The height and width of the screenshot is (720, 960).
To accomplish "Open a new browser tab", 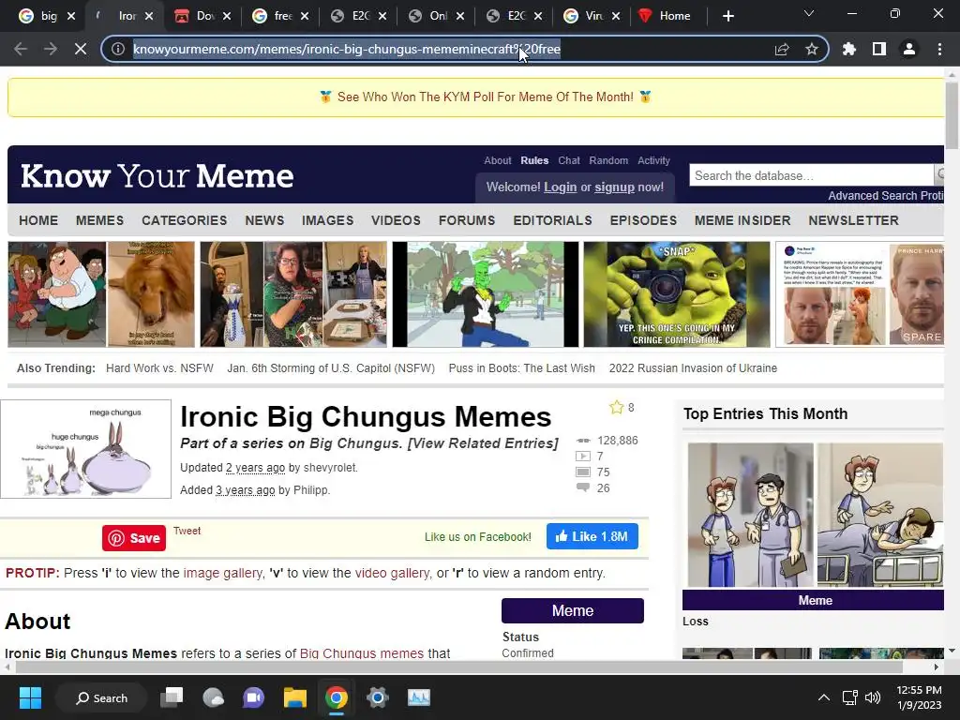I will 727,16.
